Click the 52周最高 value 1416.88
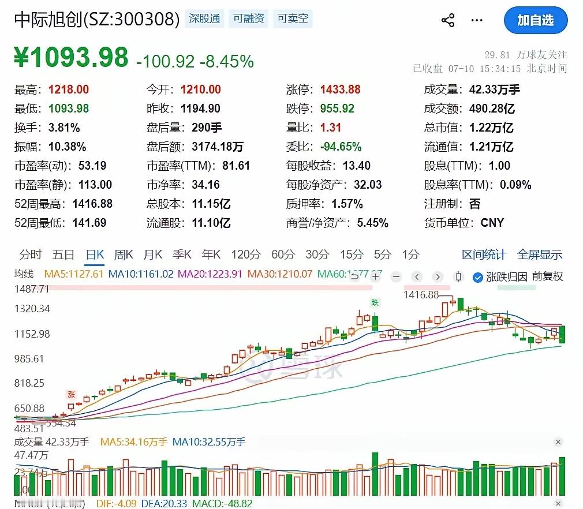 pyautogui.click(x=92, y=204)
